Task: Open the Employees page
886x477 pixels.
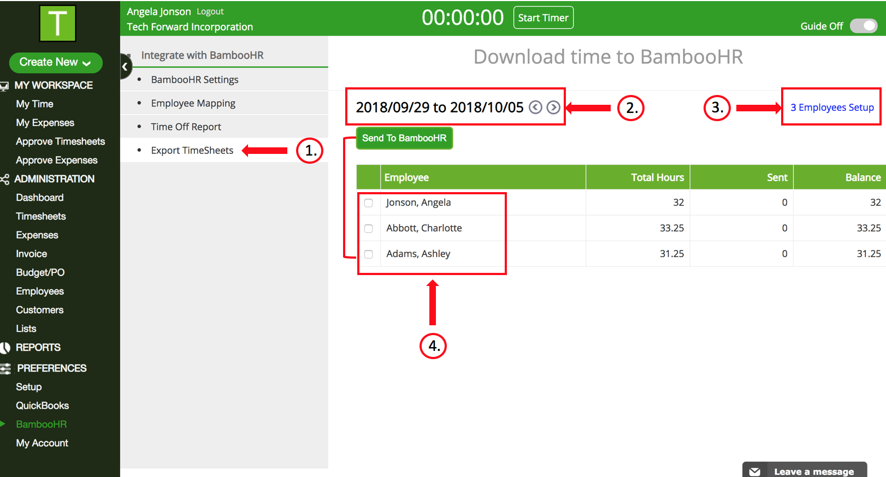Action: (x=39, y=291)
